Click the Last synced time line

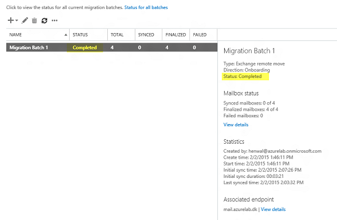(x=263, y=182)
